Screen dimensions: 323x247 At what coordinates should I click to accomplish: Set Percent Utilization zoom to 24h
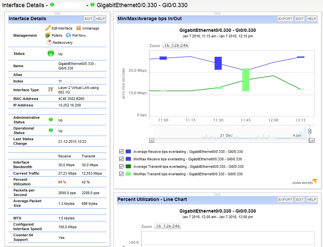click(176, 226)
